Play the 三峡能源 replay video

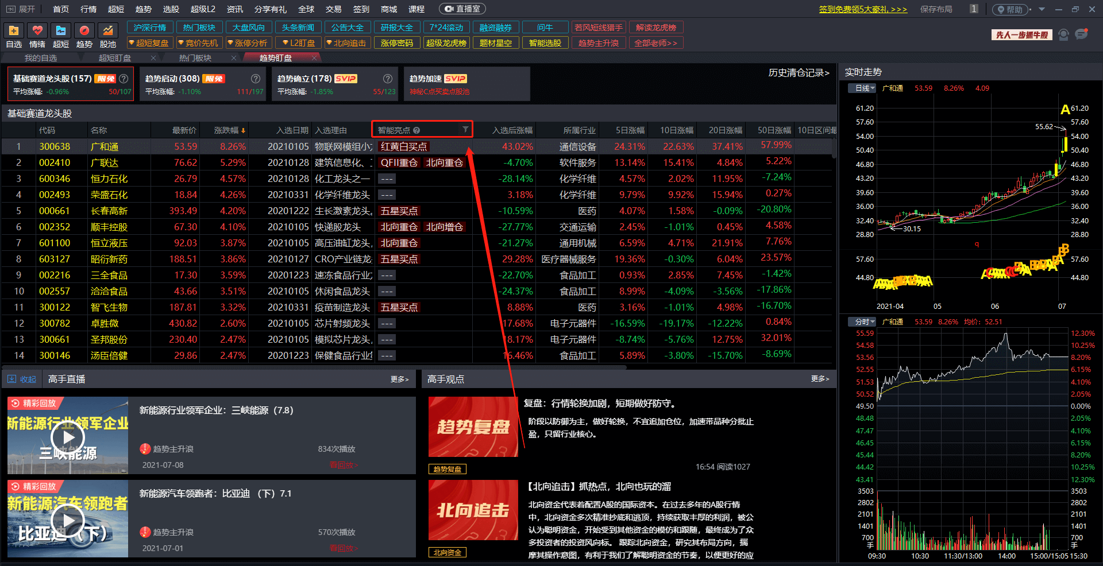[68, 437]
